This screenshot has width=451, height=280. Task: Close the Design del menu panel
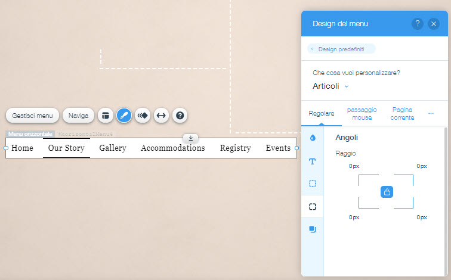434,24
